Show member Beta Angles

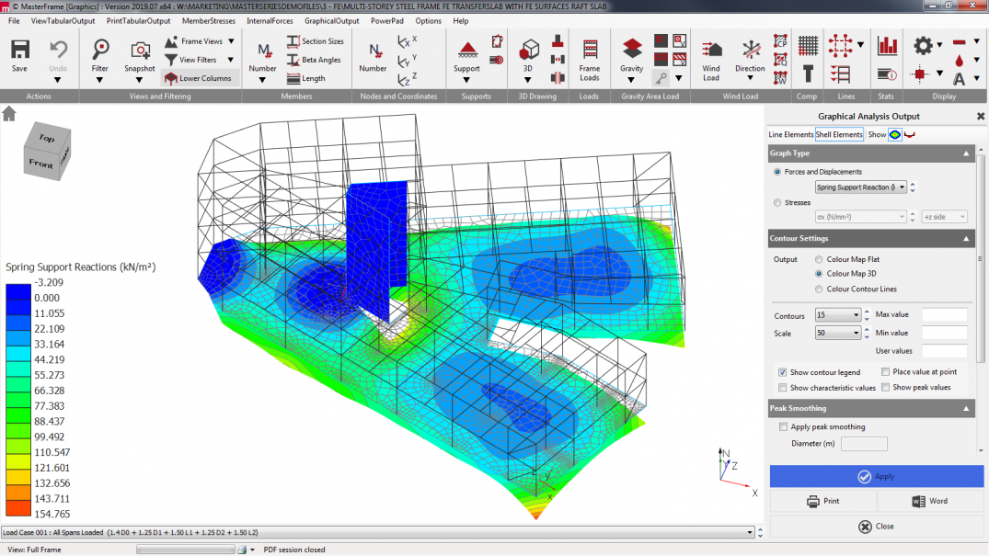314,60
